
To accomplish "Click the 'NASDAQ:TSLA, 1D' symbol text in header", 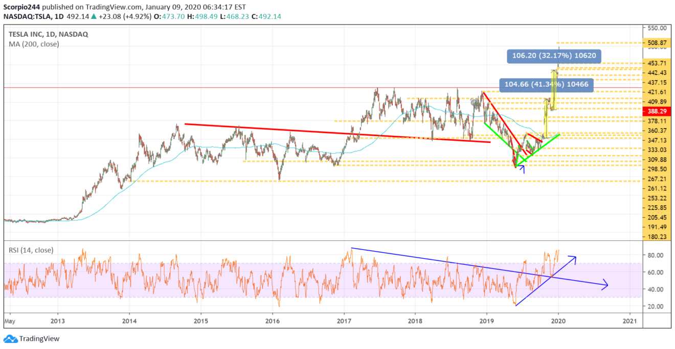I will [x=33, y=16].
